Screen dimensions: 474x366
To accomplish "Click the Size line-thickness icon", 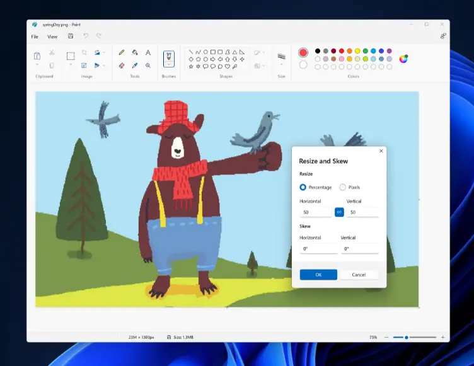I will 281,56.
